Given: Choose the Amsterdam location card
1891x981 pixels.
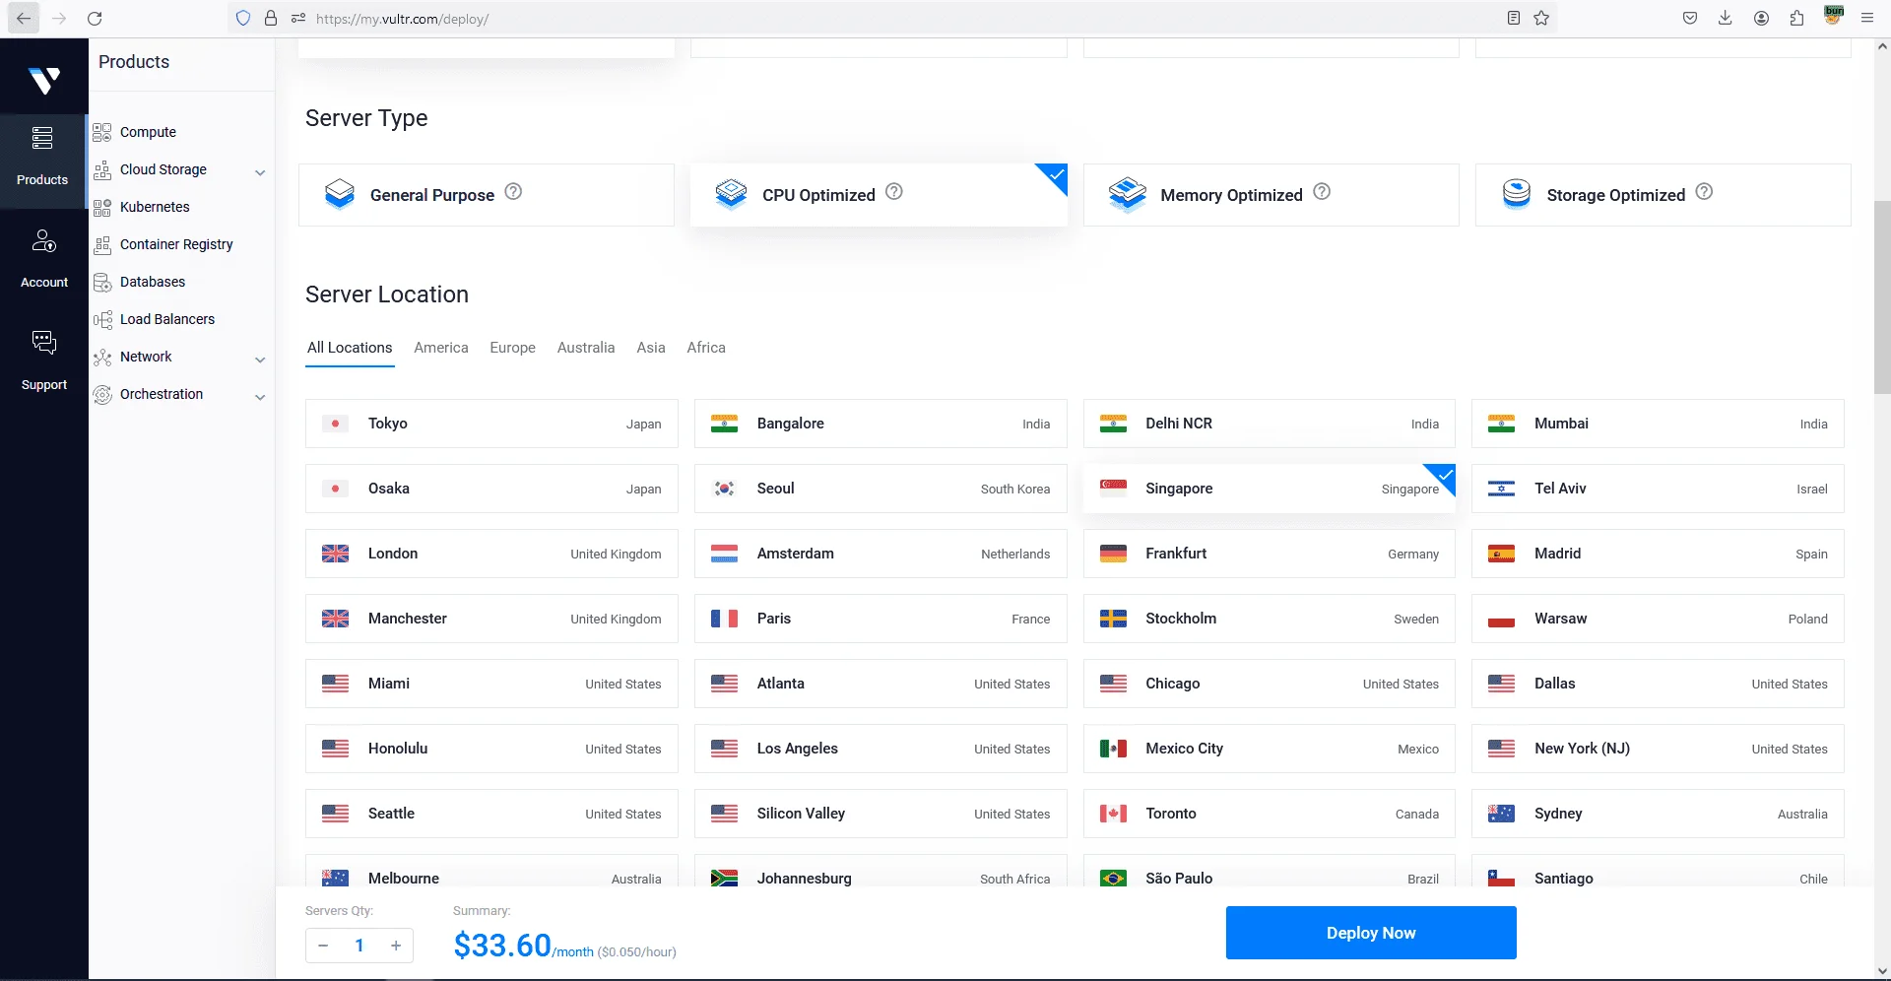Looking at the screenshot, I should (x=880, y=554).
